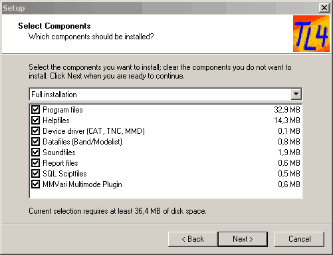Disable the MMVari Multimode Plugin checkbox
Image resolution: width=333 pixels, height=255 pixels.
35,184
